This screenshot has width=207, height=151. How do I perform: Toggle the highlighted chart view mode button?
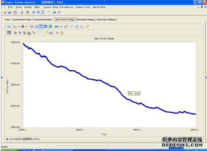pyautogui.click(x=41, y=26)
